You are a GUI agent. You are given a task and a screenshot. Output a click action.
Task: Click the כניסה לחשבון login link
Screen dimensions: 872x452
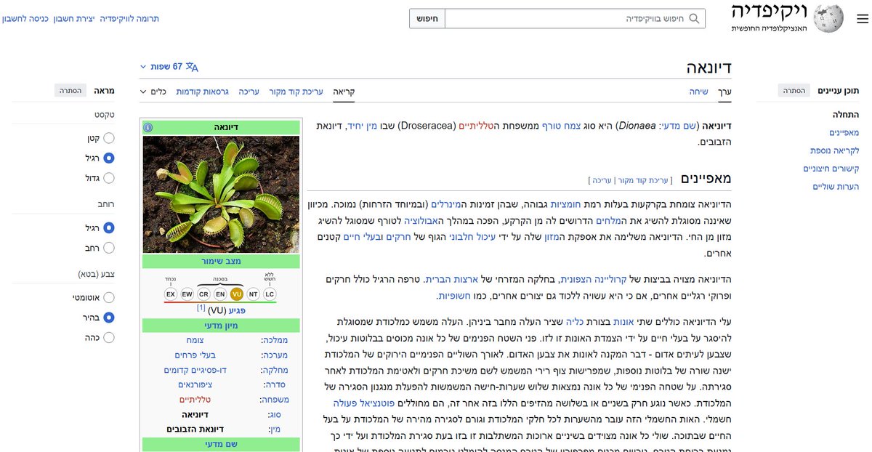coord(25,18)
